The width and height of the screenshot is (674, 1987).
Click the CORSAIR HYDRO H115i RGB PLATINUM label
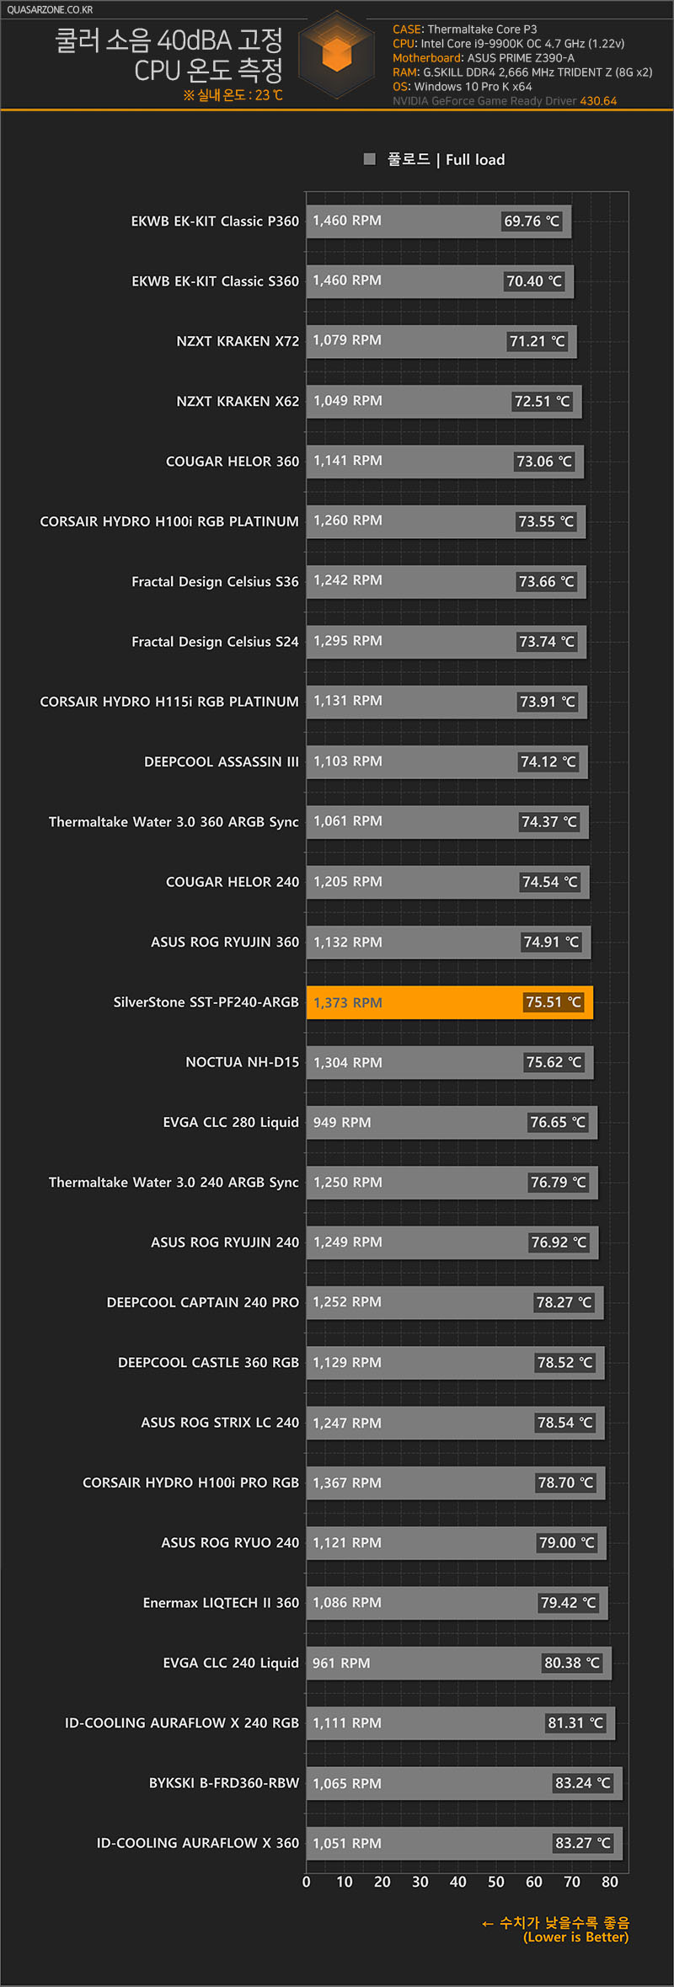click(x=169, y=702)
